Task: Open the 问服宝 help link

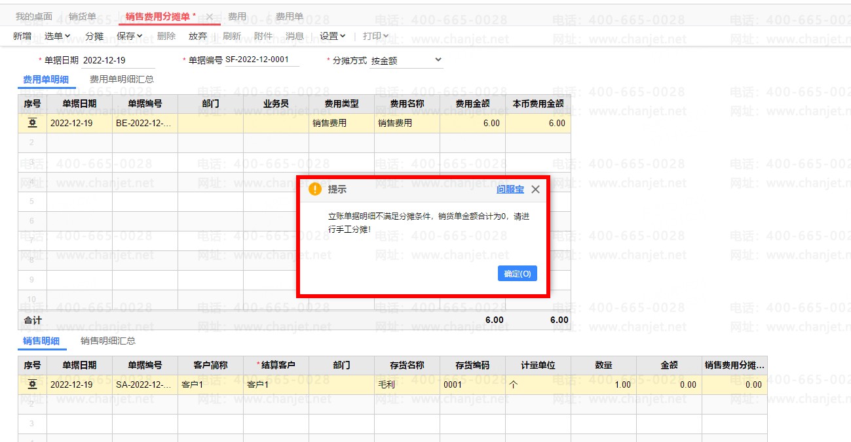Action: pos(510,189)
